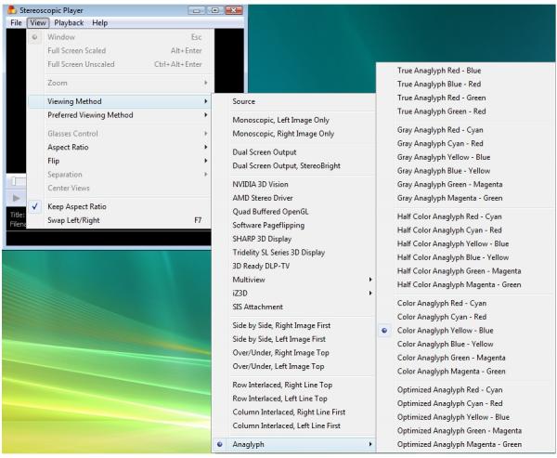Select Gray Anaglyph Red - Cyan
557x458 pixels.
pyautogui.click(x=465, y=130)
